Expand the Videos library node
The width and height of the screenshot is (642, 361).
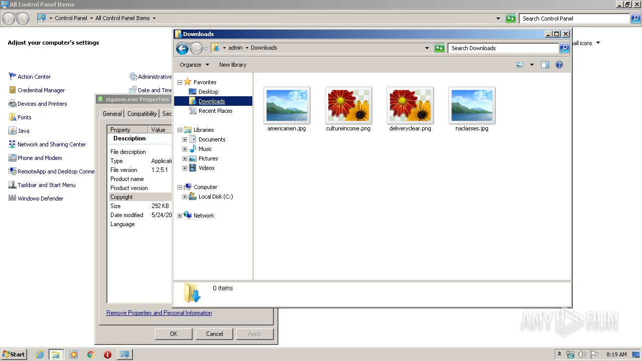[185, 168]
